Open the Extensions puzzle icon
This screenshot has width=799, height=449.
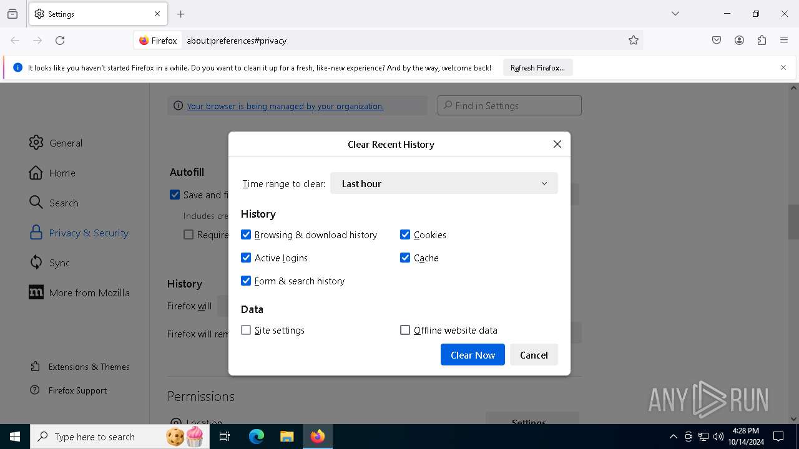762,41
